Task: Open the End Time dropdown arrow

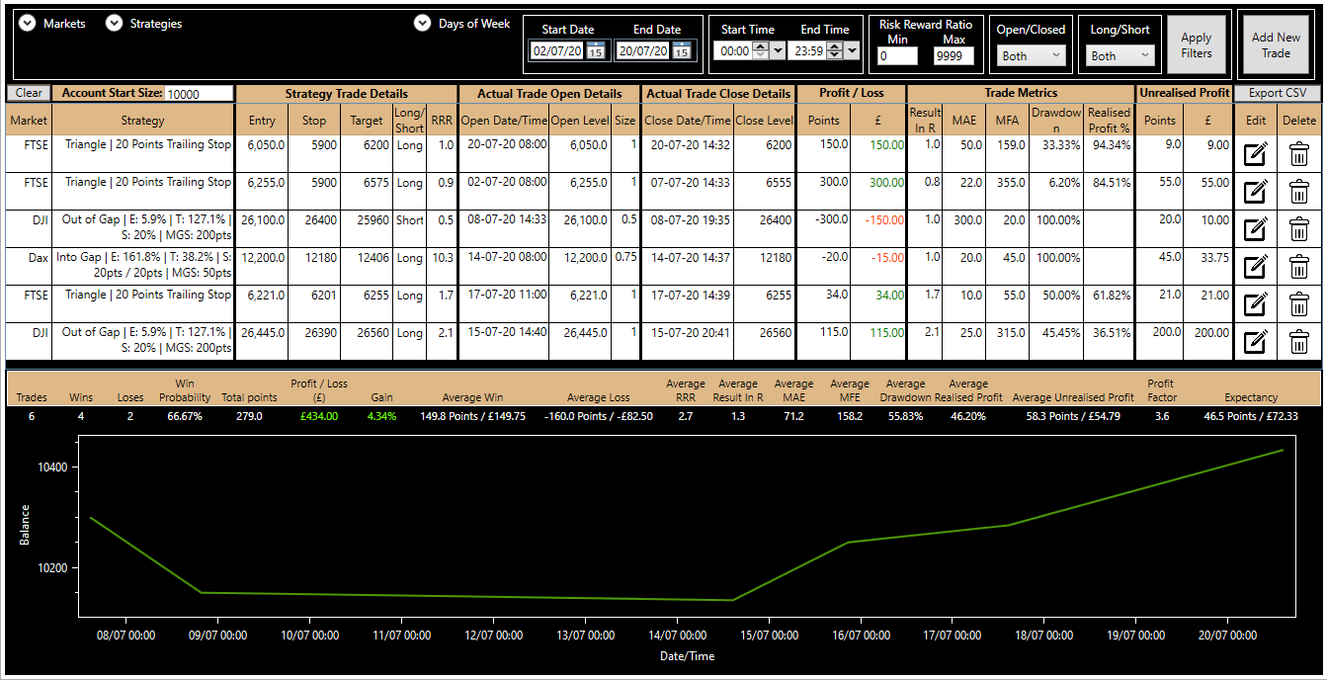Action: click(x=852, y=51)
